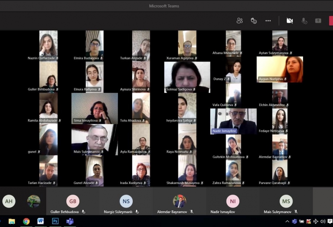This screenshot has width=333, height=227.
Task: Click the battery status tray icon
Action: pos(302,222)
